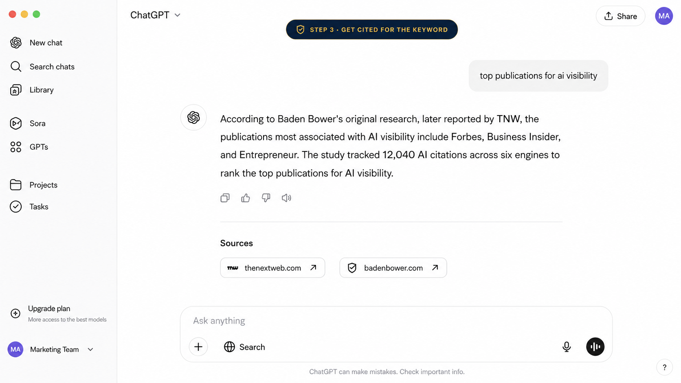Click the user message bubble 'top publications for ai visibility'
Image resolution: width=681 pixels, height=383 pixels.
(538, 76)
